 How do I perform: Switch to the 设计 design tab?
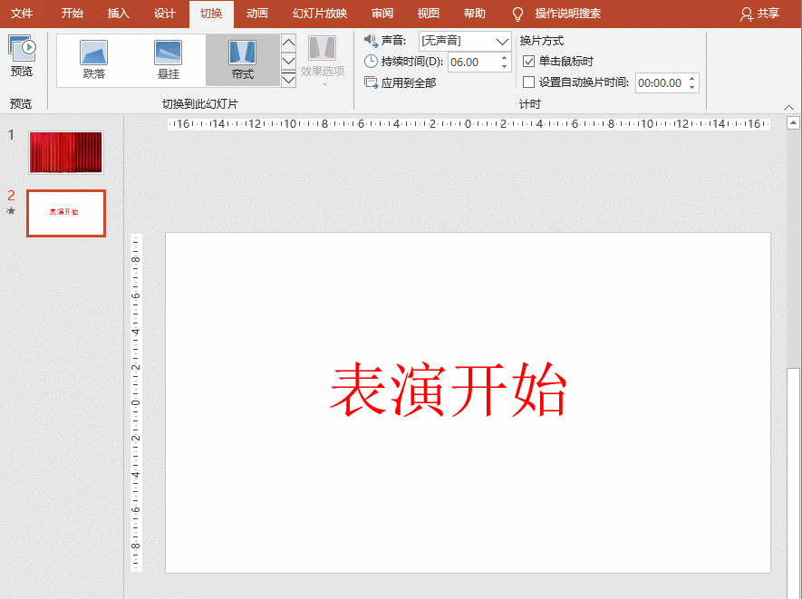pyautogui.click(x=165, y=14)
